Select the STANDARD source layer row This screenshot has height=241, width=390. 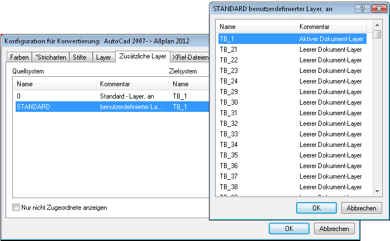[112, 107]
